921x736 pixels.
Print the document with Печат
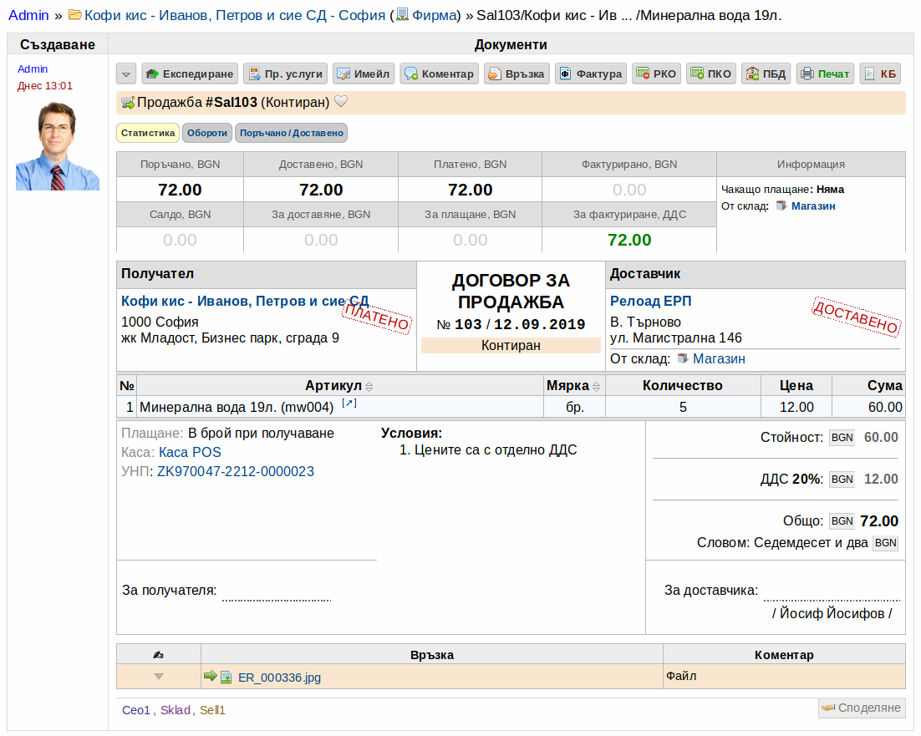tap(825, 74)
